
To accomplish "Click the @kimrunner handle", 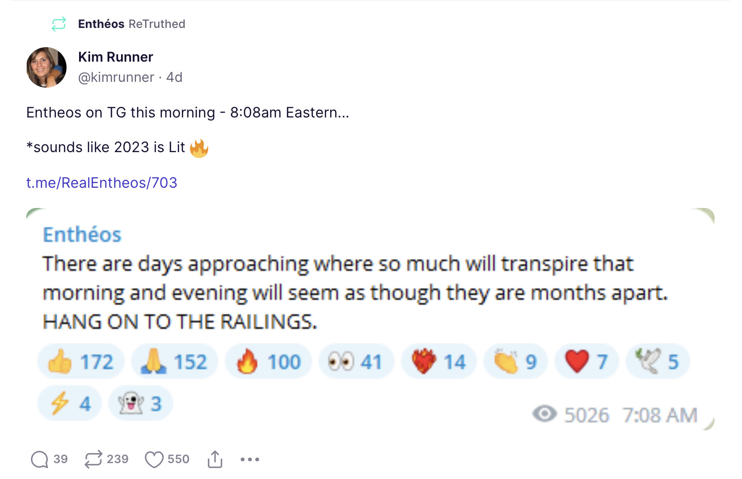I will [x=116, y=77].
